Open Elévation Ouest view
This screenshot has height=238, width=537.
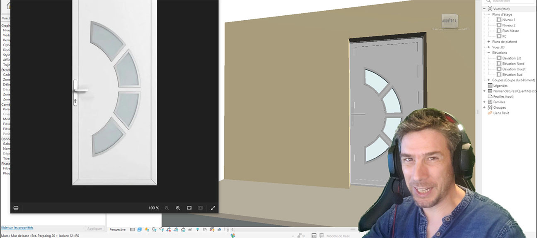(514, 69)
